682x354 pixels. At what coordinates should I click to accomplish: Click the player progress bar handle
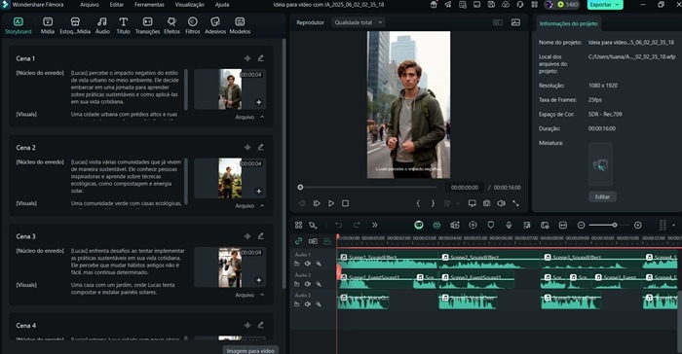300,187
